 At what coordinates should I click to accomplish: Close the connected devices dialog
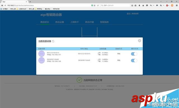pyautogui.click(x=140, y=41)
